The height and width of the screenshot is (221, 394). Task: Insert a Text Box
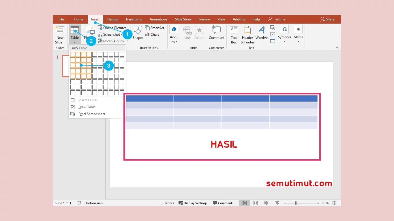[234, 35]
